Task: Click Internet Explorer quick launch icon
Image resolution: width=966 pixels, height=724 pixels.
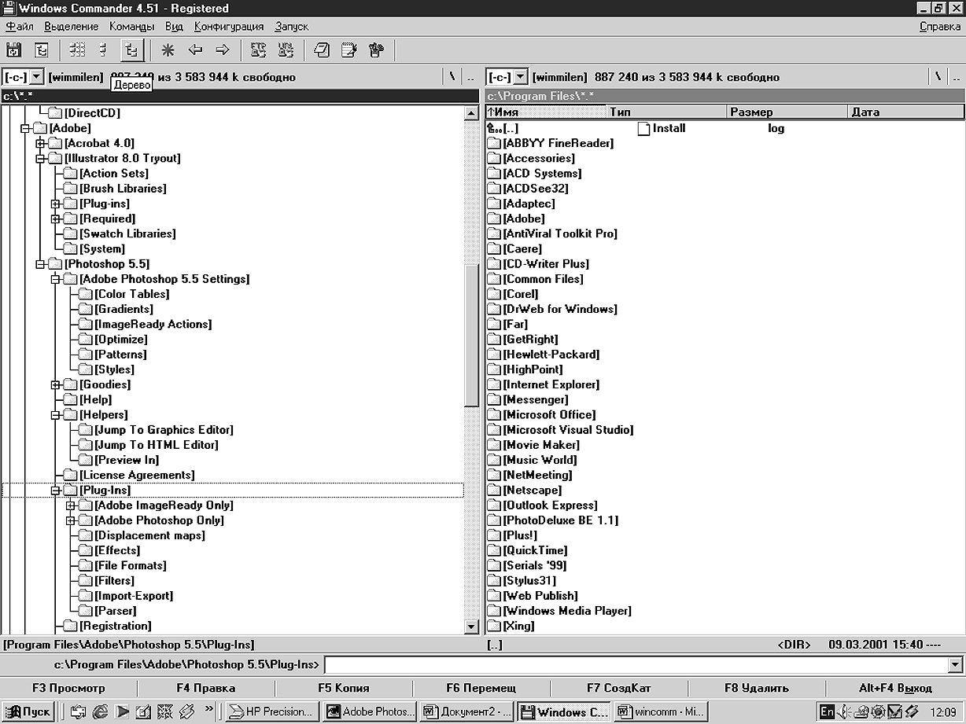Action: tap(101, 711)
